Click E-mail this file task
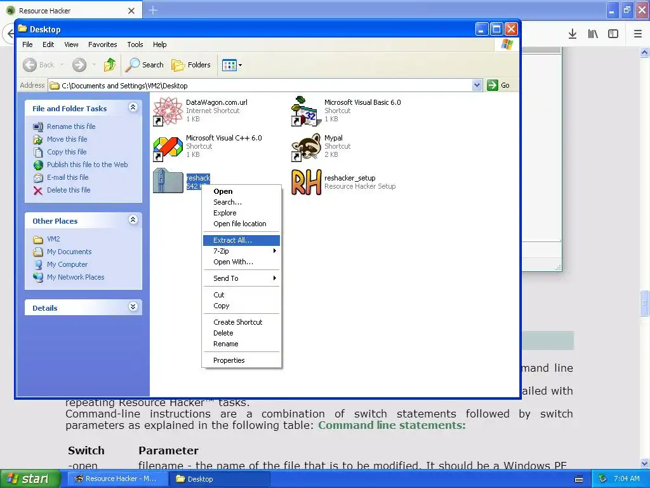This screenshot has height=488, width=650. 67,177
